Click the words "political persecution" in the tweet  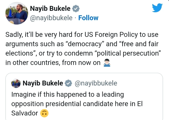tap(128, 53)
